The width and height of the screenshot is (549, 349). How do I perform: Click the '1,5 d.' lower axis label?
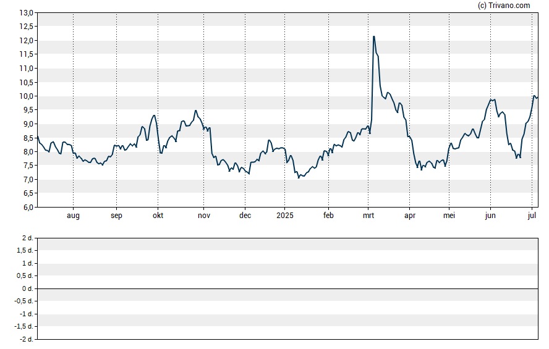coord(25,251)
